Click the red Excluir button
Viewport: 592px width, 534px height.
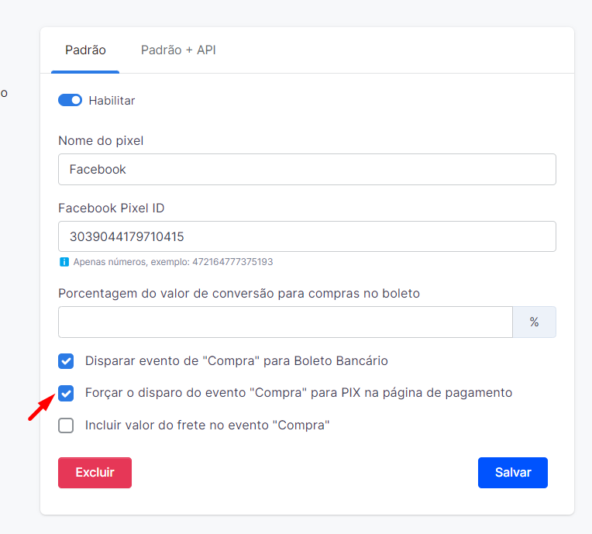click(x=95, y=473)
